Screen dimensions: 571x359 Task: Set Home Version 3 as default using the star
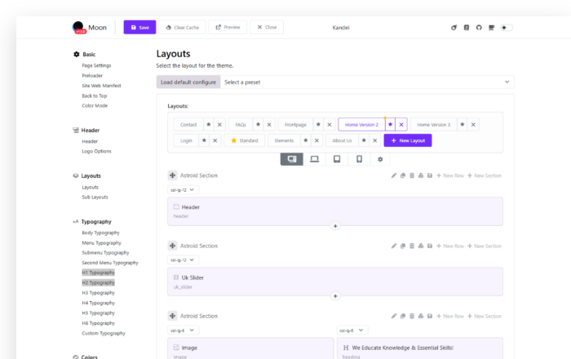[463, 125]
